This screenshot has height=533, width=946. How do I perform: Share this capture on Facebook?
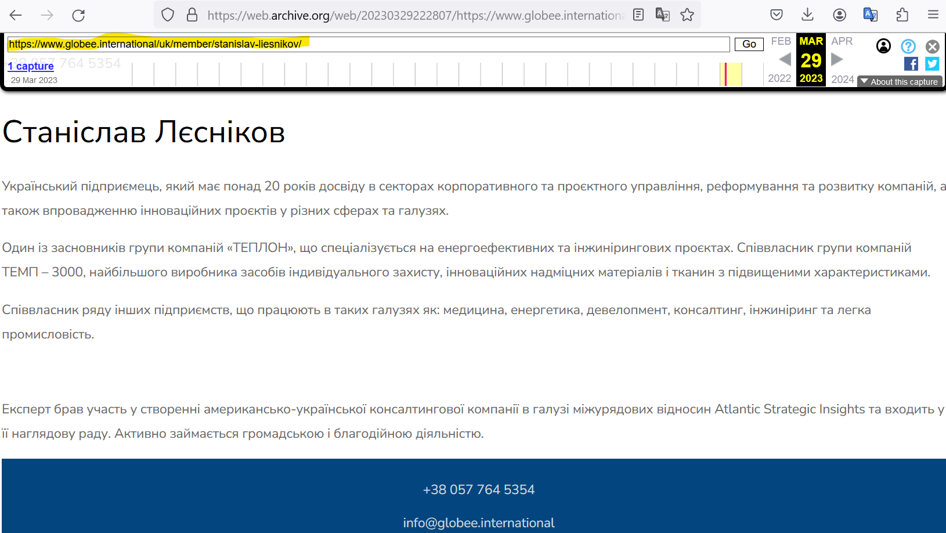click(x=911, y=64)
